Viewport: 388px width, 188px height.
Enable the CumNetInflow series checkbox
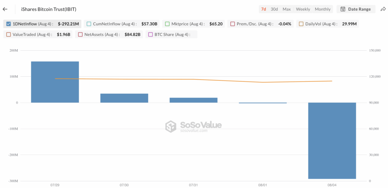[89, 24]
